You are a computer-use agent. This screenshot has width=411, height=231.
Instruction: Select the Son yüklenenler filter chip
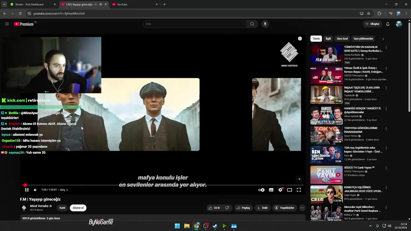coord(363,38)
